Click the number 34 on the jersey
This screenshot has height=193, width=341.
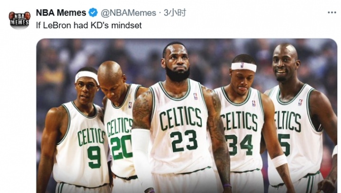pos(239,145)
